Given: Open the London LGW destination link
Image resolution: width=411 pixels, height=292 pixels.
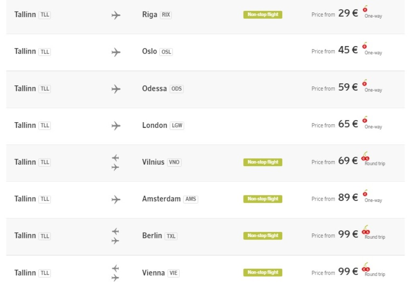Looking at the screenshot, I should tap(163, 125).
